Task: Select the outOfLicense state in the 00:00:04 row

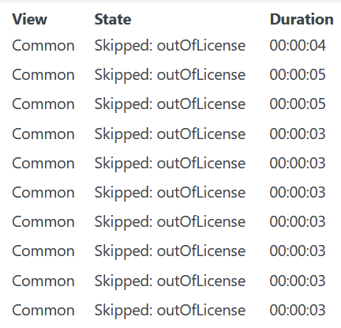Action: 170,46
